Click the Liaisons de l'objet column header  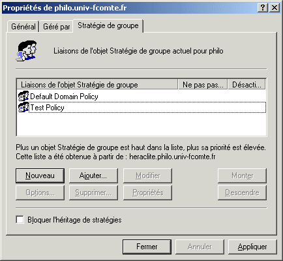pyautogui.click(x=97, y=84)
